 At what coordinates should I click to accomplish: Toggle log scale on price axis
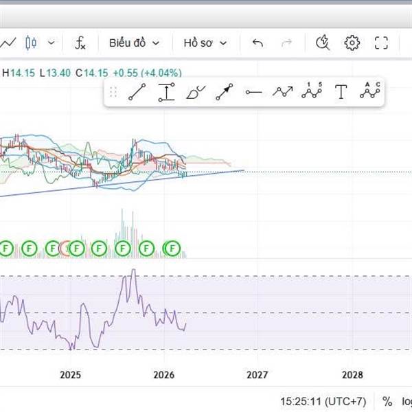click(406, 401)
